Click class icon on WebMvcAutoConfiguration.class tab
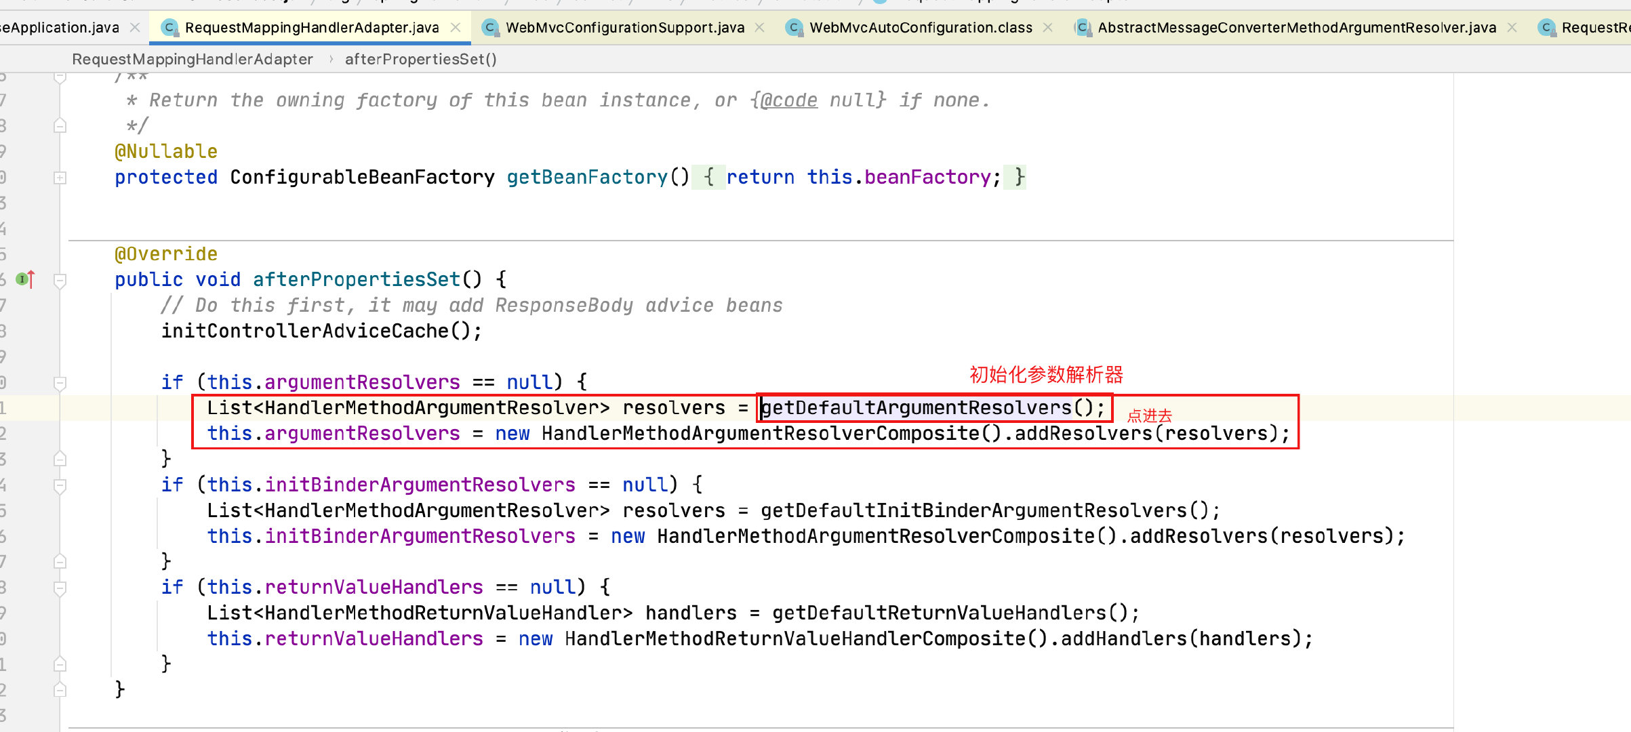 [x=794, y=27]
